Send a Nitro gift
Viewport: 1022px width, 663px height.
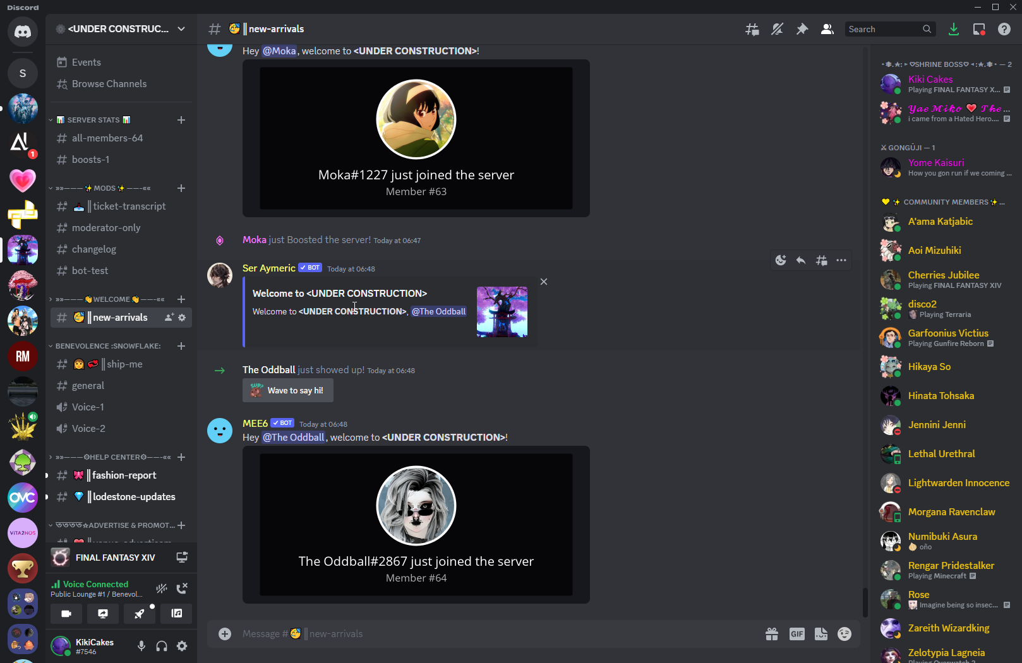coord(772,634)
